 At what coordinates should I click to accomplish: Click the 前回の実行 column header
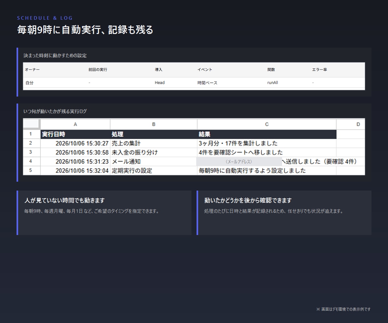[98, 70]
